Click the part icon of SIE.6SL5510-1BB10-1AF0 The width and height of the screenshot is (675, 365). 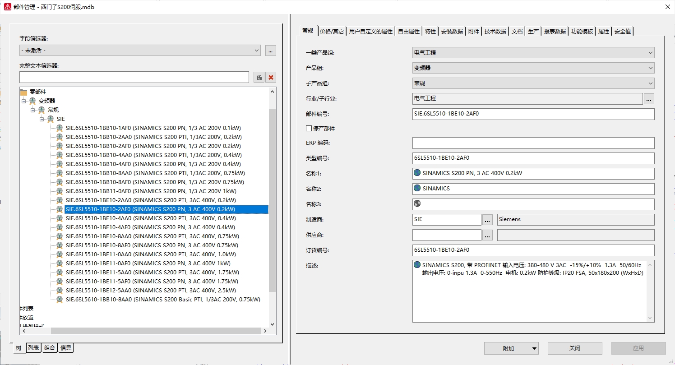click(x=60, y=128)
